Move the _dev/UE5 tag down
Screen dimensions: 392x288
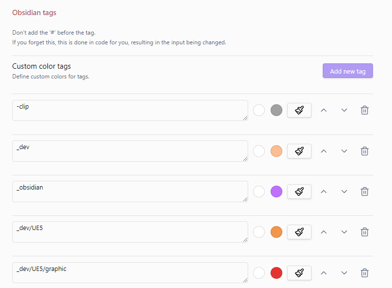pyautogui.click(x=344, y=232)
